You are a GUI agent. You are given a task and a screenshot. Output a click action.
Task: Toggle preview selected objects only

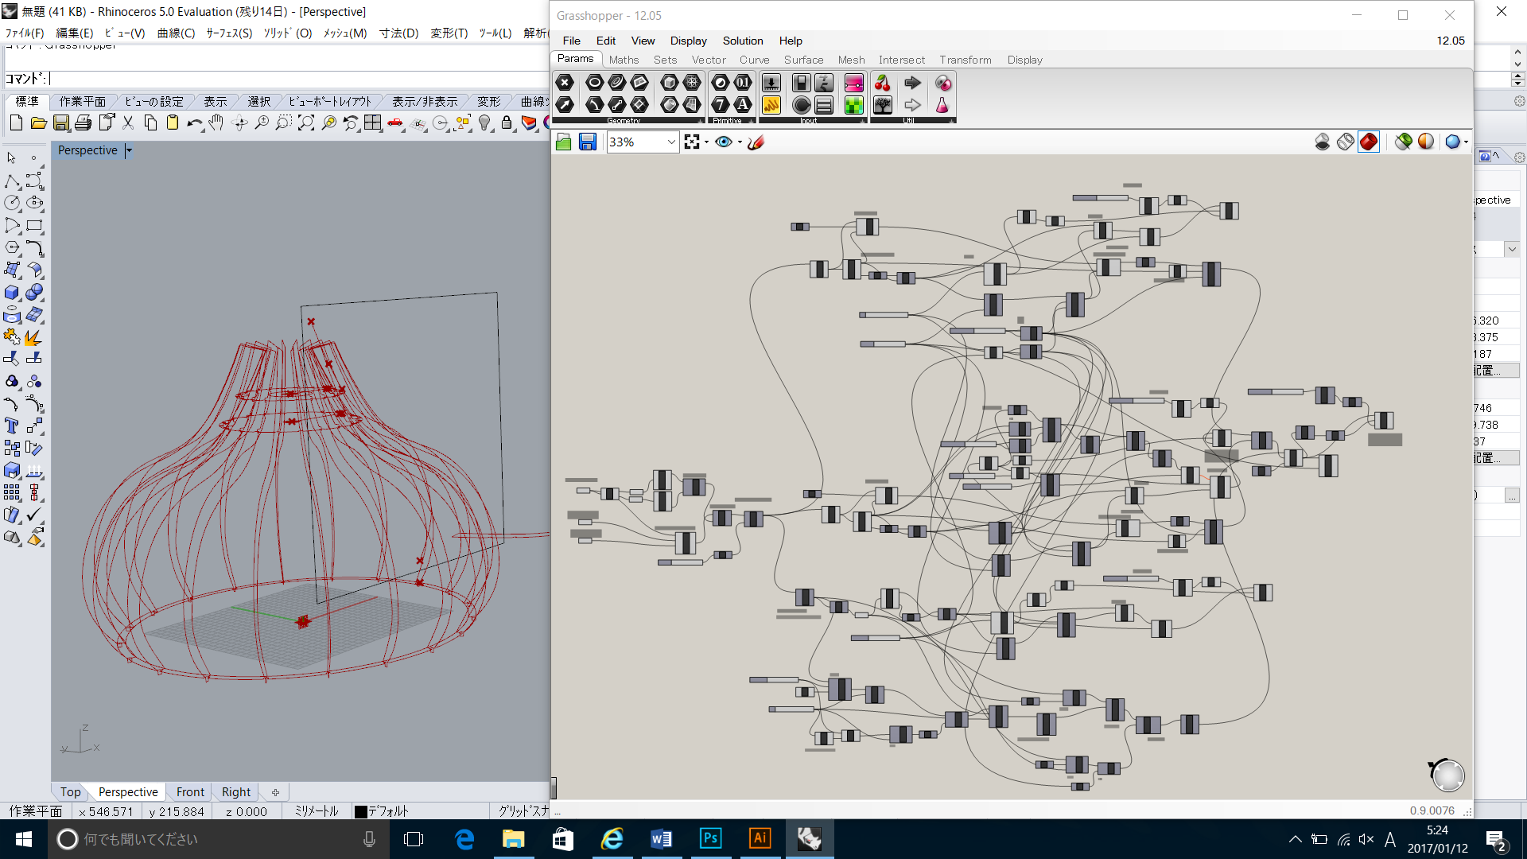click(x=1404, y=142)
